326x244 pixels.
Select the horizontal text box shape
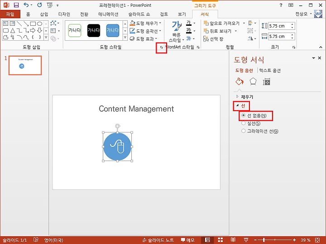pyautogui.click(x=5, y=23)
